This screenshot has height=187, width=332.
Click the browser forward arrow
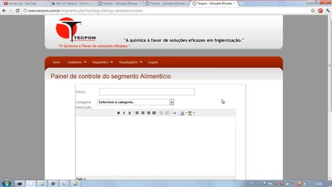pyautogui.click(x=10, y=10)
